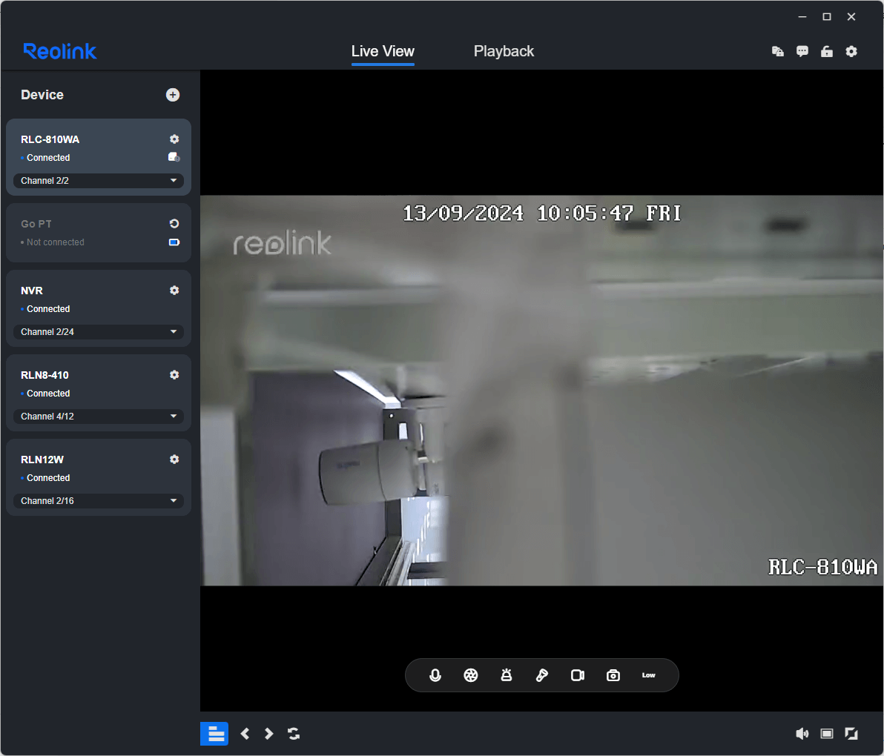Open RLN12W device settings gear
Image resolution: width=884 pixels, height=756 pixels.
click(174, 459)
